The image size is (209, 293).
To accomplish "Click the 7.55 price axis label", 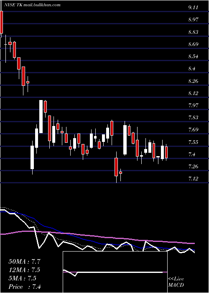I will (193, 142).
